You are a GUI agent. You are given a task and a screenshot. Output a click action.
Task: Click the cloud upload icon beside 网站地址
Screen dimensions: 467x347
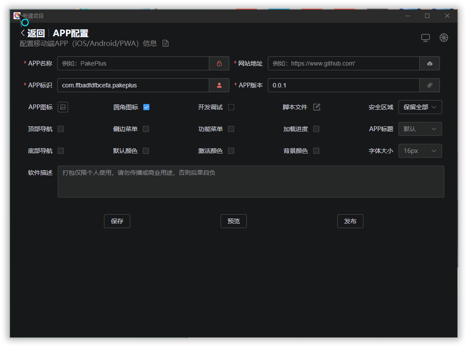(x=429, y=63)
